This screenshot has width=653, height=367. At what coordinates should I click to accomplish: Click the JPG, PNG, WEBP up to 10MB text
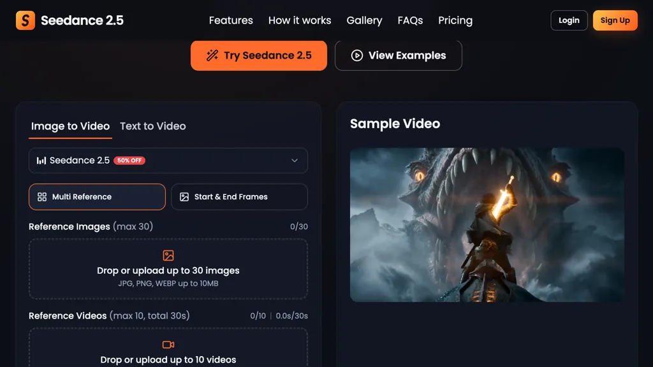tap(168, 284)
